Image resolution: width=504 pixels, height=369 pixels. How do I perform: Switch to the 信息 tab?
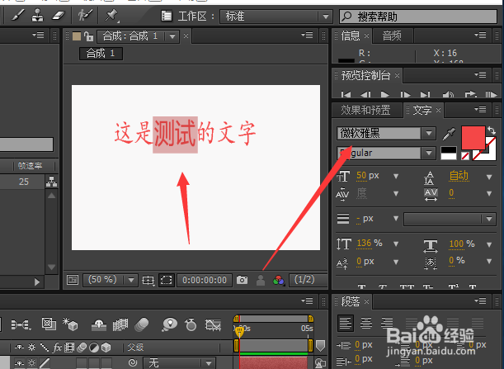(x=351, y=35)
